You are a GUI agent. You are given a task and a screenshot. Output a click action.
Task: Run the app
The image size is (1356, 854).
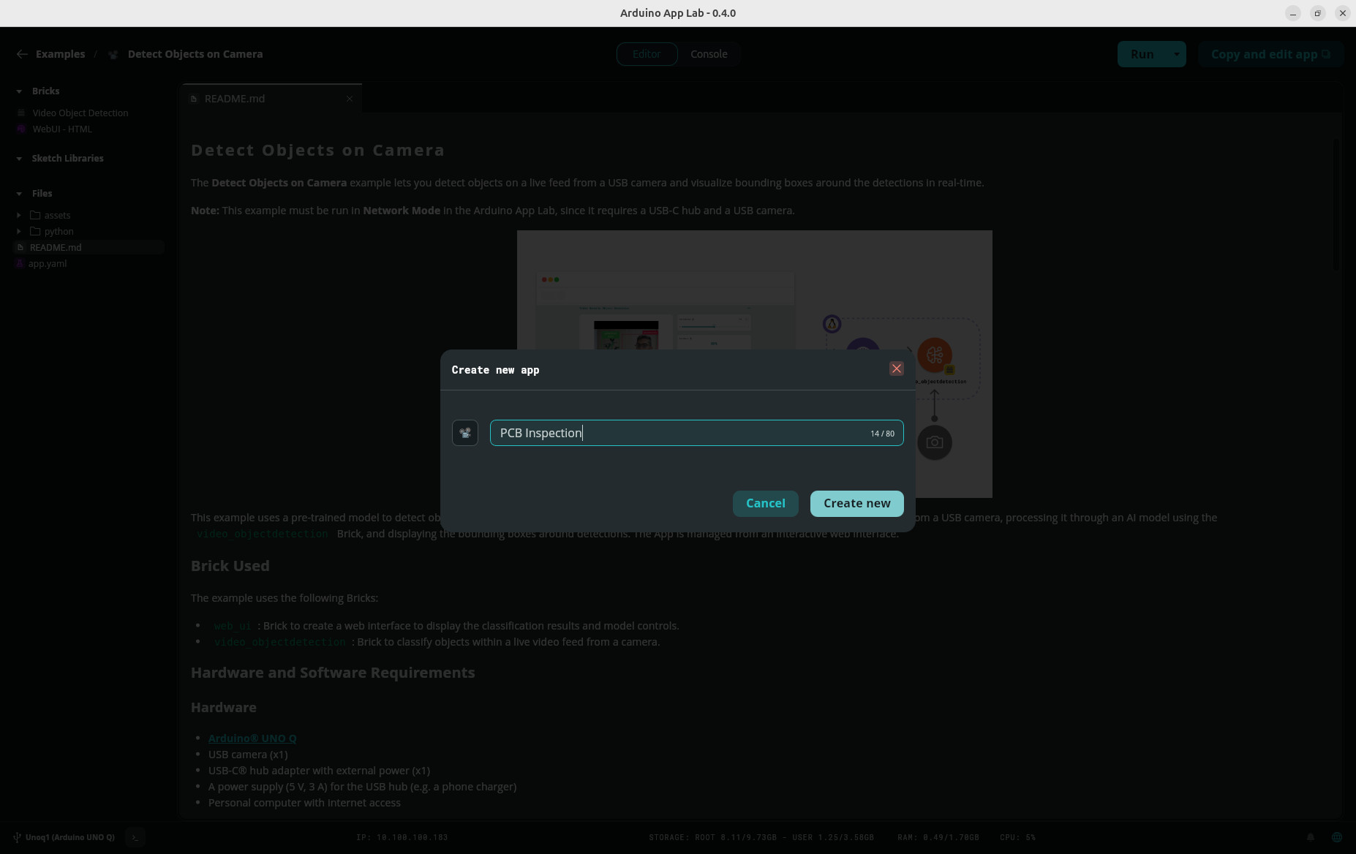(x=1142, y=54)
